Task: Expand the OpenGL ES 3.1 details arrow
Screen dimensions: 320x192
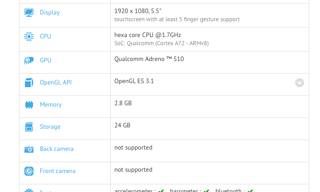Action: click(x=300, y=83)
